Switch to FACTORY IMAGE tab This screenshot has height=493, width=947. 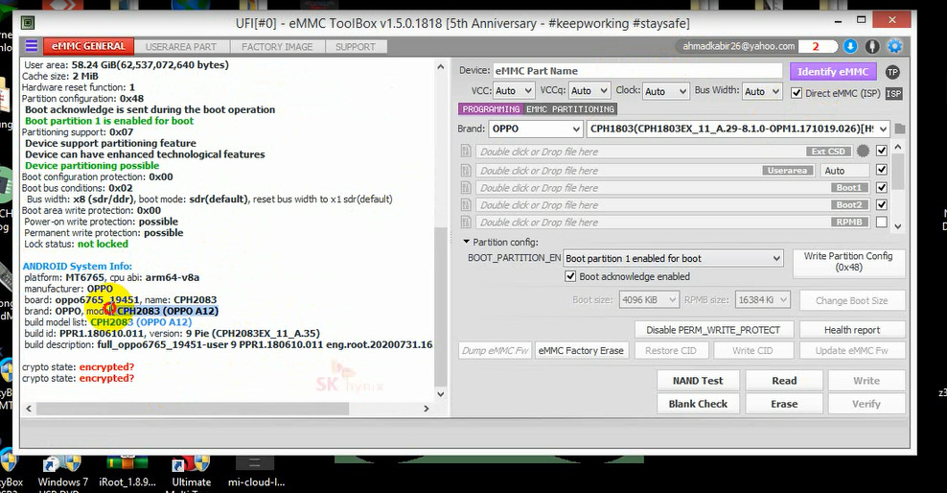277,47
